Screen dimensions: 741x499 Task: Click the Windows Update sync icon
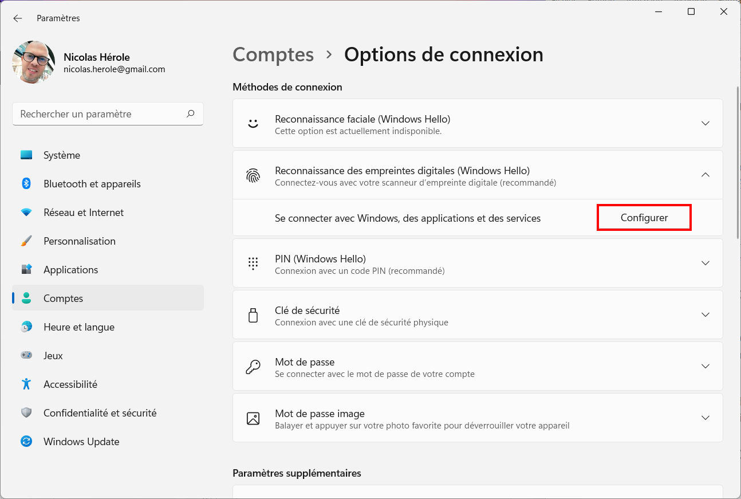(26, 441)
